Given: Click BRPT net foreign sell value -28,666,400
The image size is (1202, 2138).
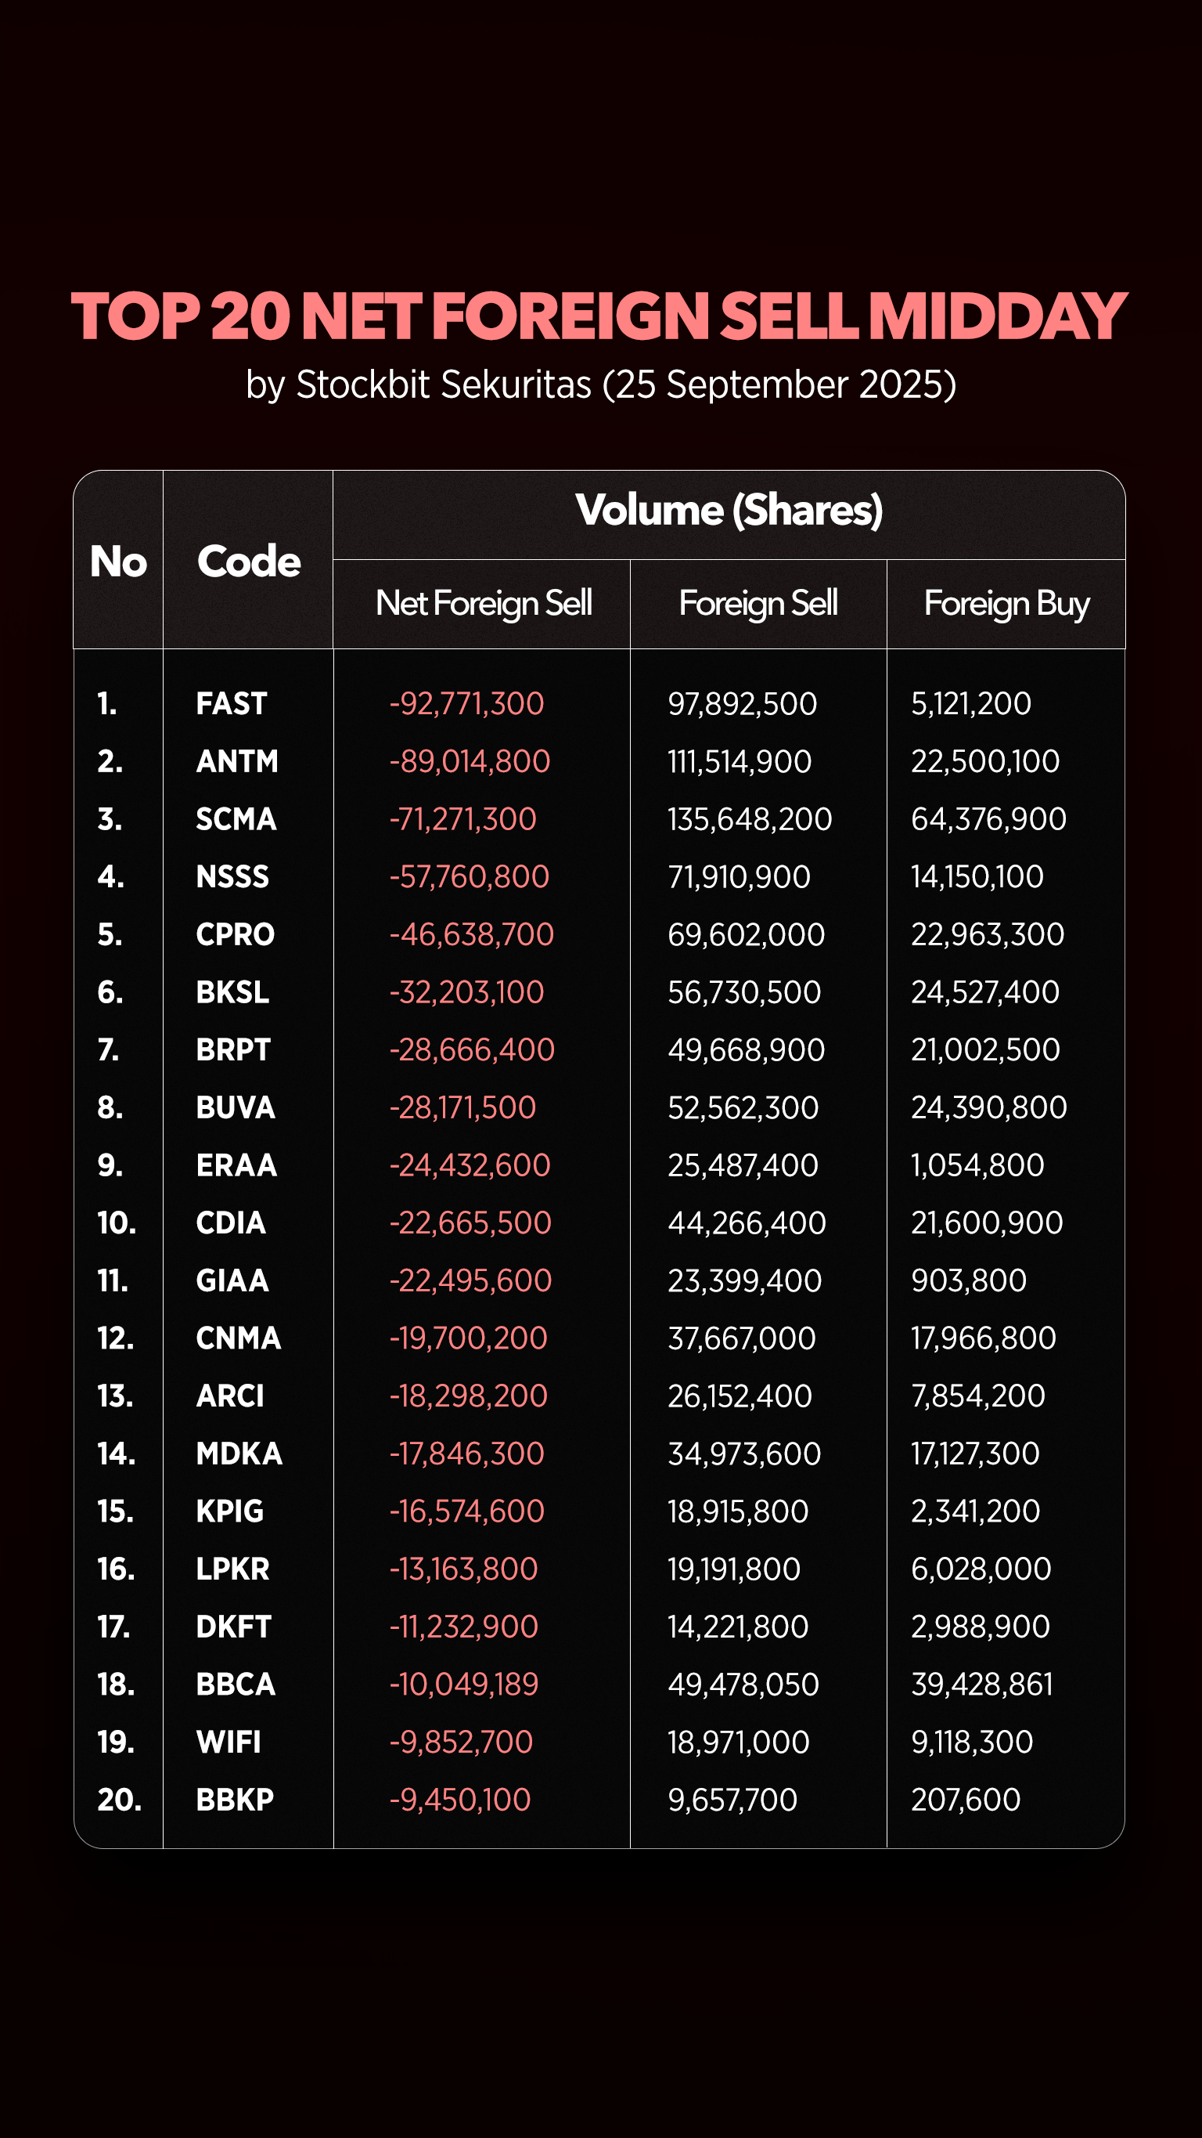Looking at the screenshot, I should pos(472,1050).
